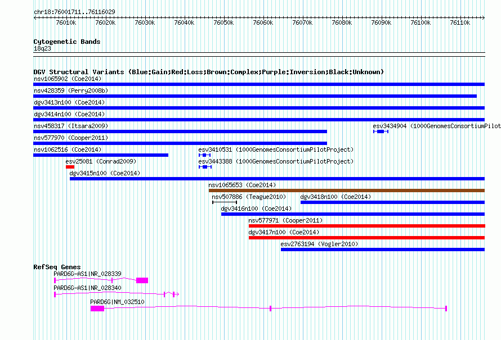
Task: Select the nsv1065902 (Coe2014) variant bar
Action: pyautogui.click(x=259, y=84)
